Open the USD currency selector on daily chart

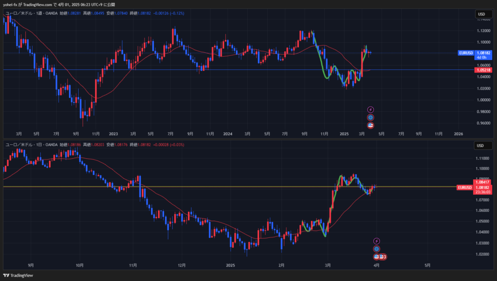click(481, 145)
